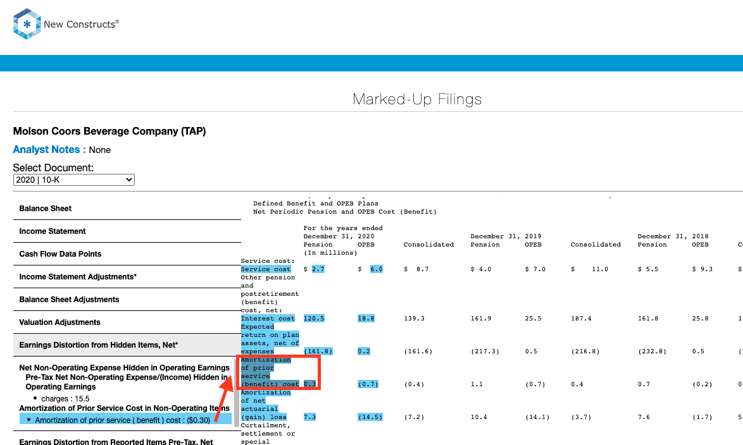
Task: Open the Select Document dropdown
Action: 74,180
